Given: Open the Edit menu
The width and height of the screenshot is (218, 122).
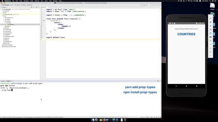Looking at the screenshot, I should point(17,1).
